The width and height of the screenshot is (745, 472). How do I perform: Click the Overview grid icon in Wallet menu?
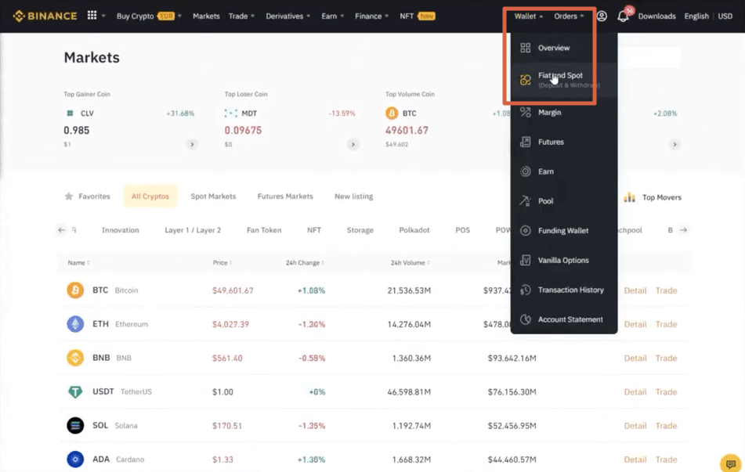coord(525,48)
